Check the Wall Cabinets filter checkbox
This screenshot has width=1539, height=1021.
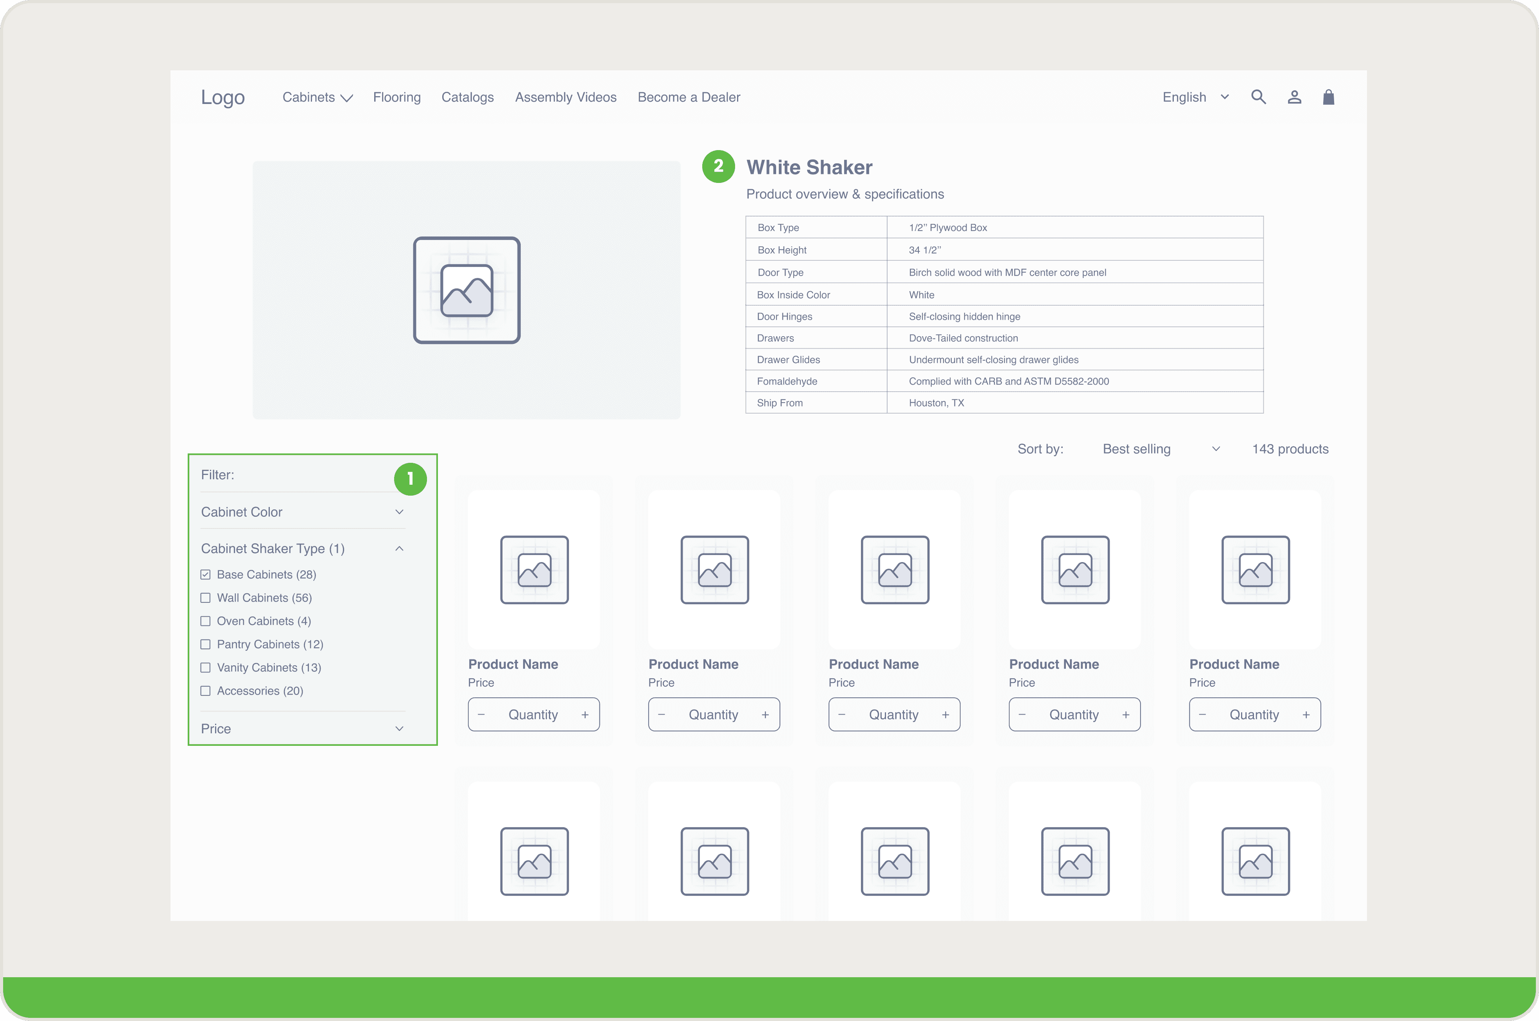[206, 598]
